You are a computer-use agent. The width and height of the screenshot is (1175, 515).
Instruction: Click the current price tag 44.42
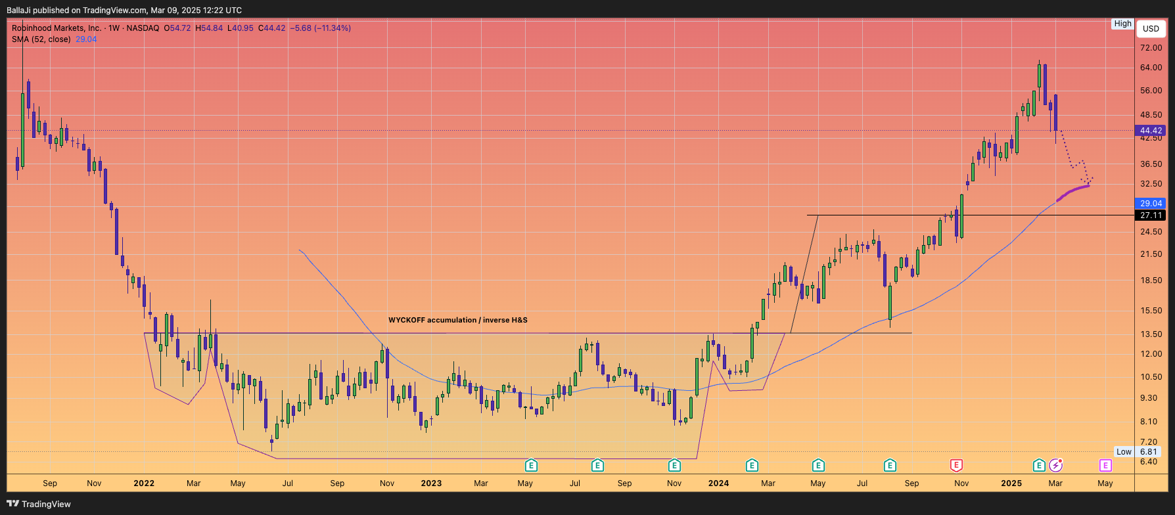pyautogui.click(x=1151, y=131)
